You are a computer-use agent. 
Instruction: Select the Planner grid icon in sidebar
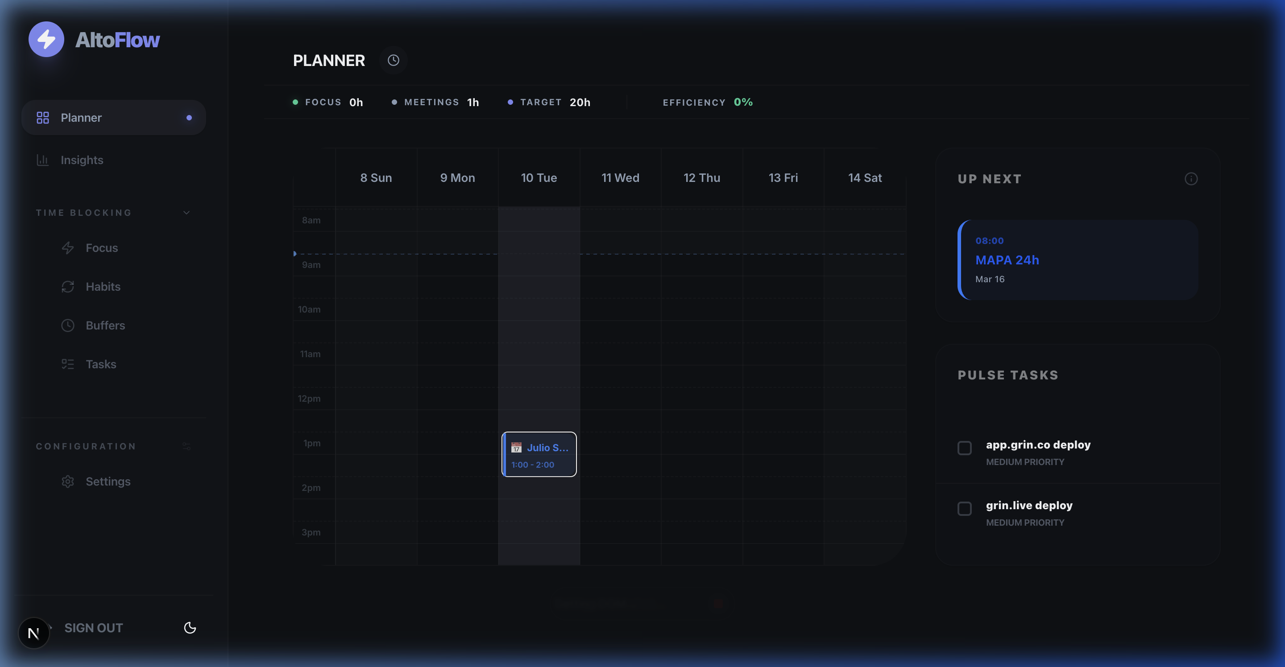[x=43, y=118]
